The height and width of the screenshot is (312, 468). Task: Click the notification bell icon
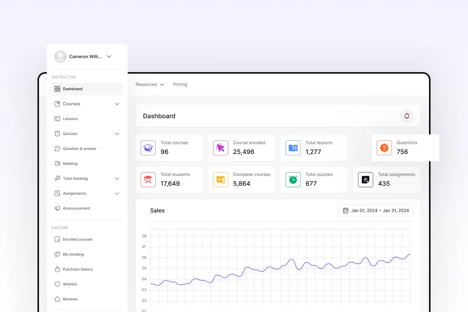(x=407, y=116)
